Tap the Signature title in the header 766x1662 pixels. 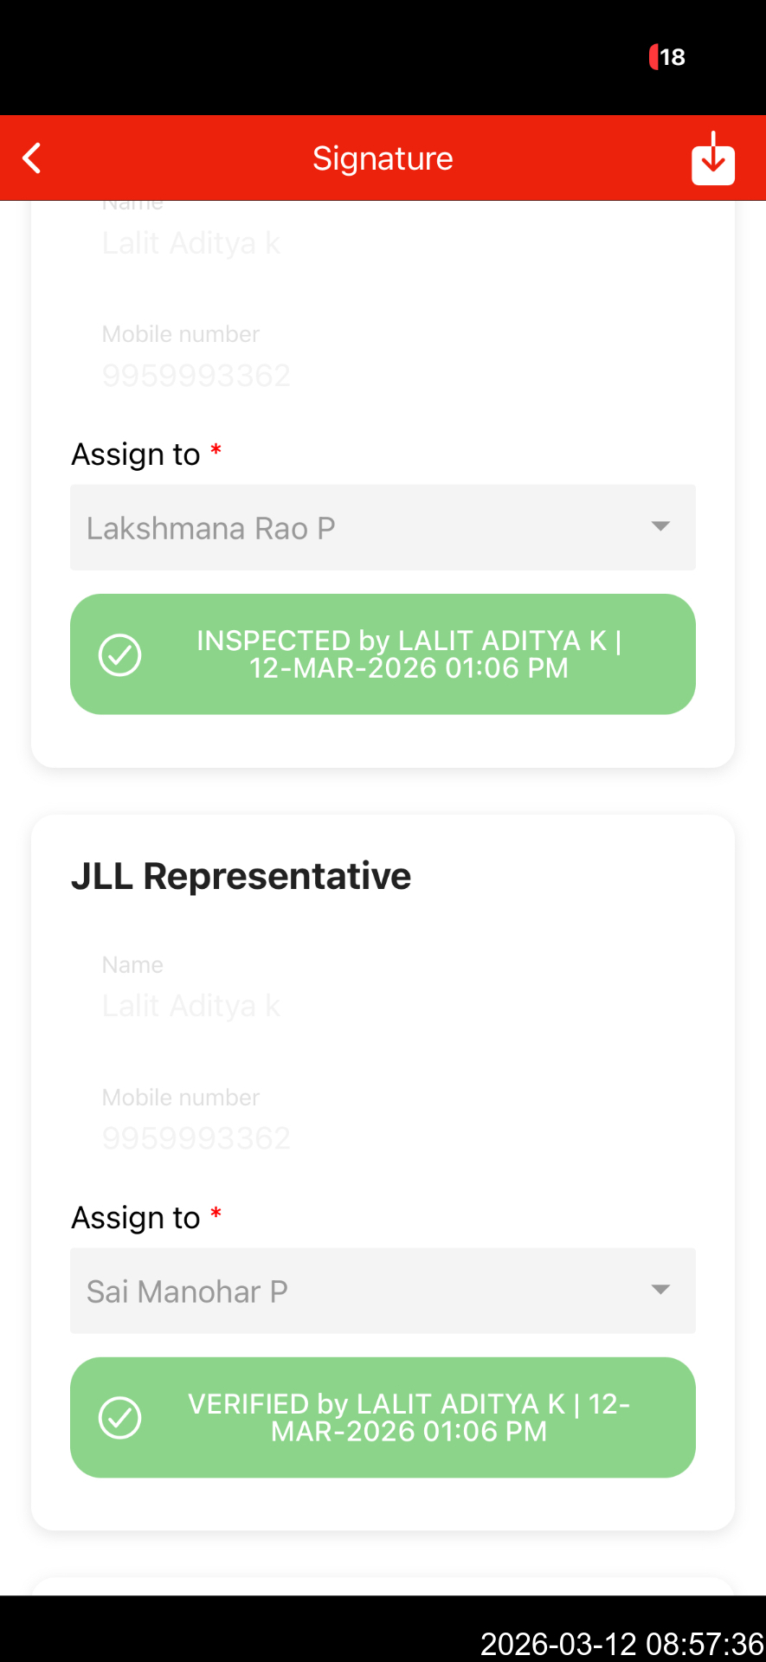click(x=383, y=158)
